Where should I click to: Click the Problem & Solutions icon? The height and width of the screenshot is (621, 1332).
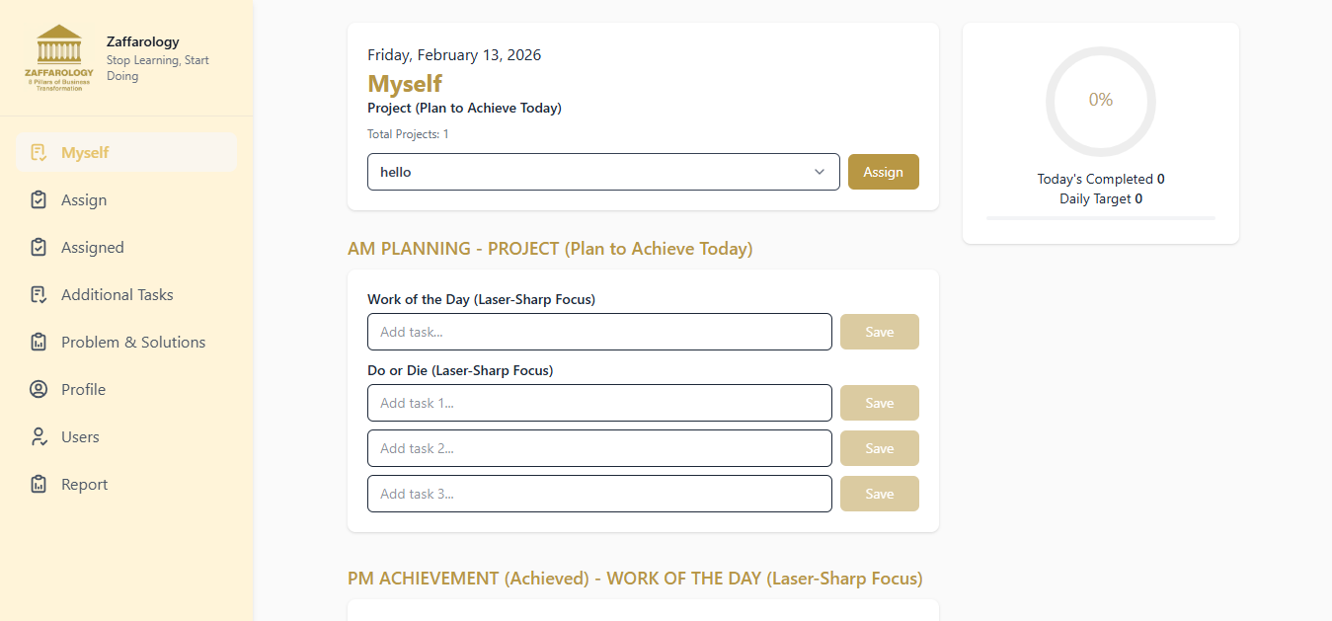point(39,343)
